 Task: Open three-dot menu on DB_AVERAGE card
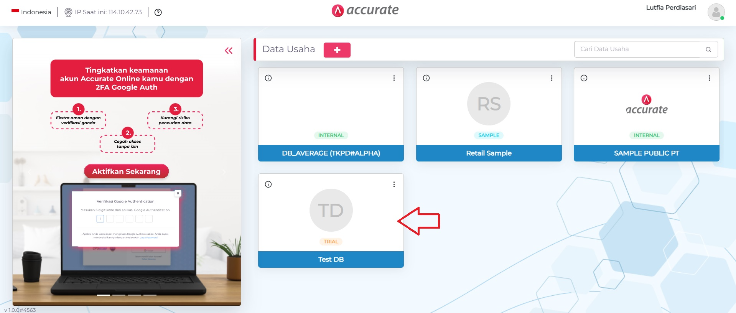394,78
